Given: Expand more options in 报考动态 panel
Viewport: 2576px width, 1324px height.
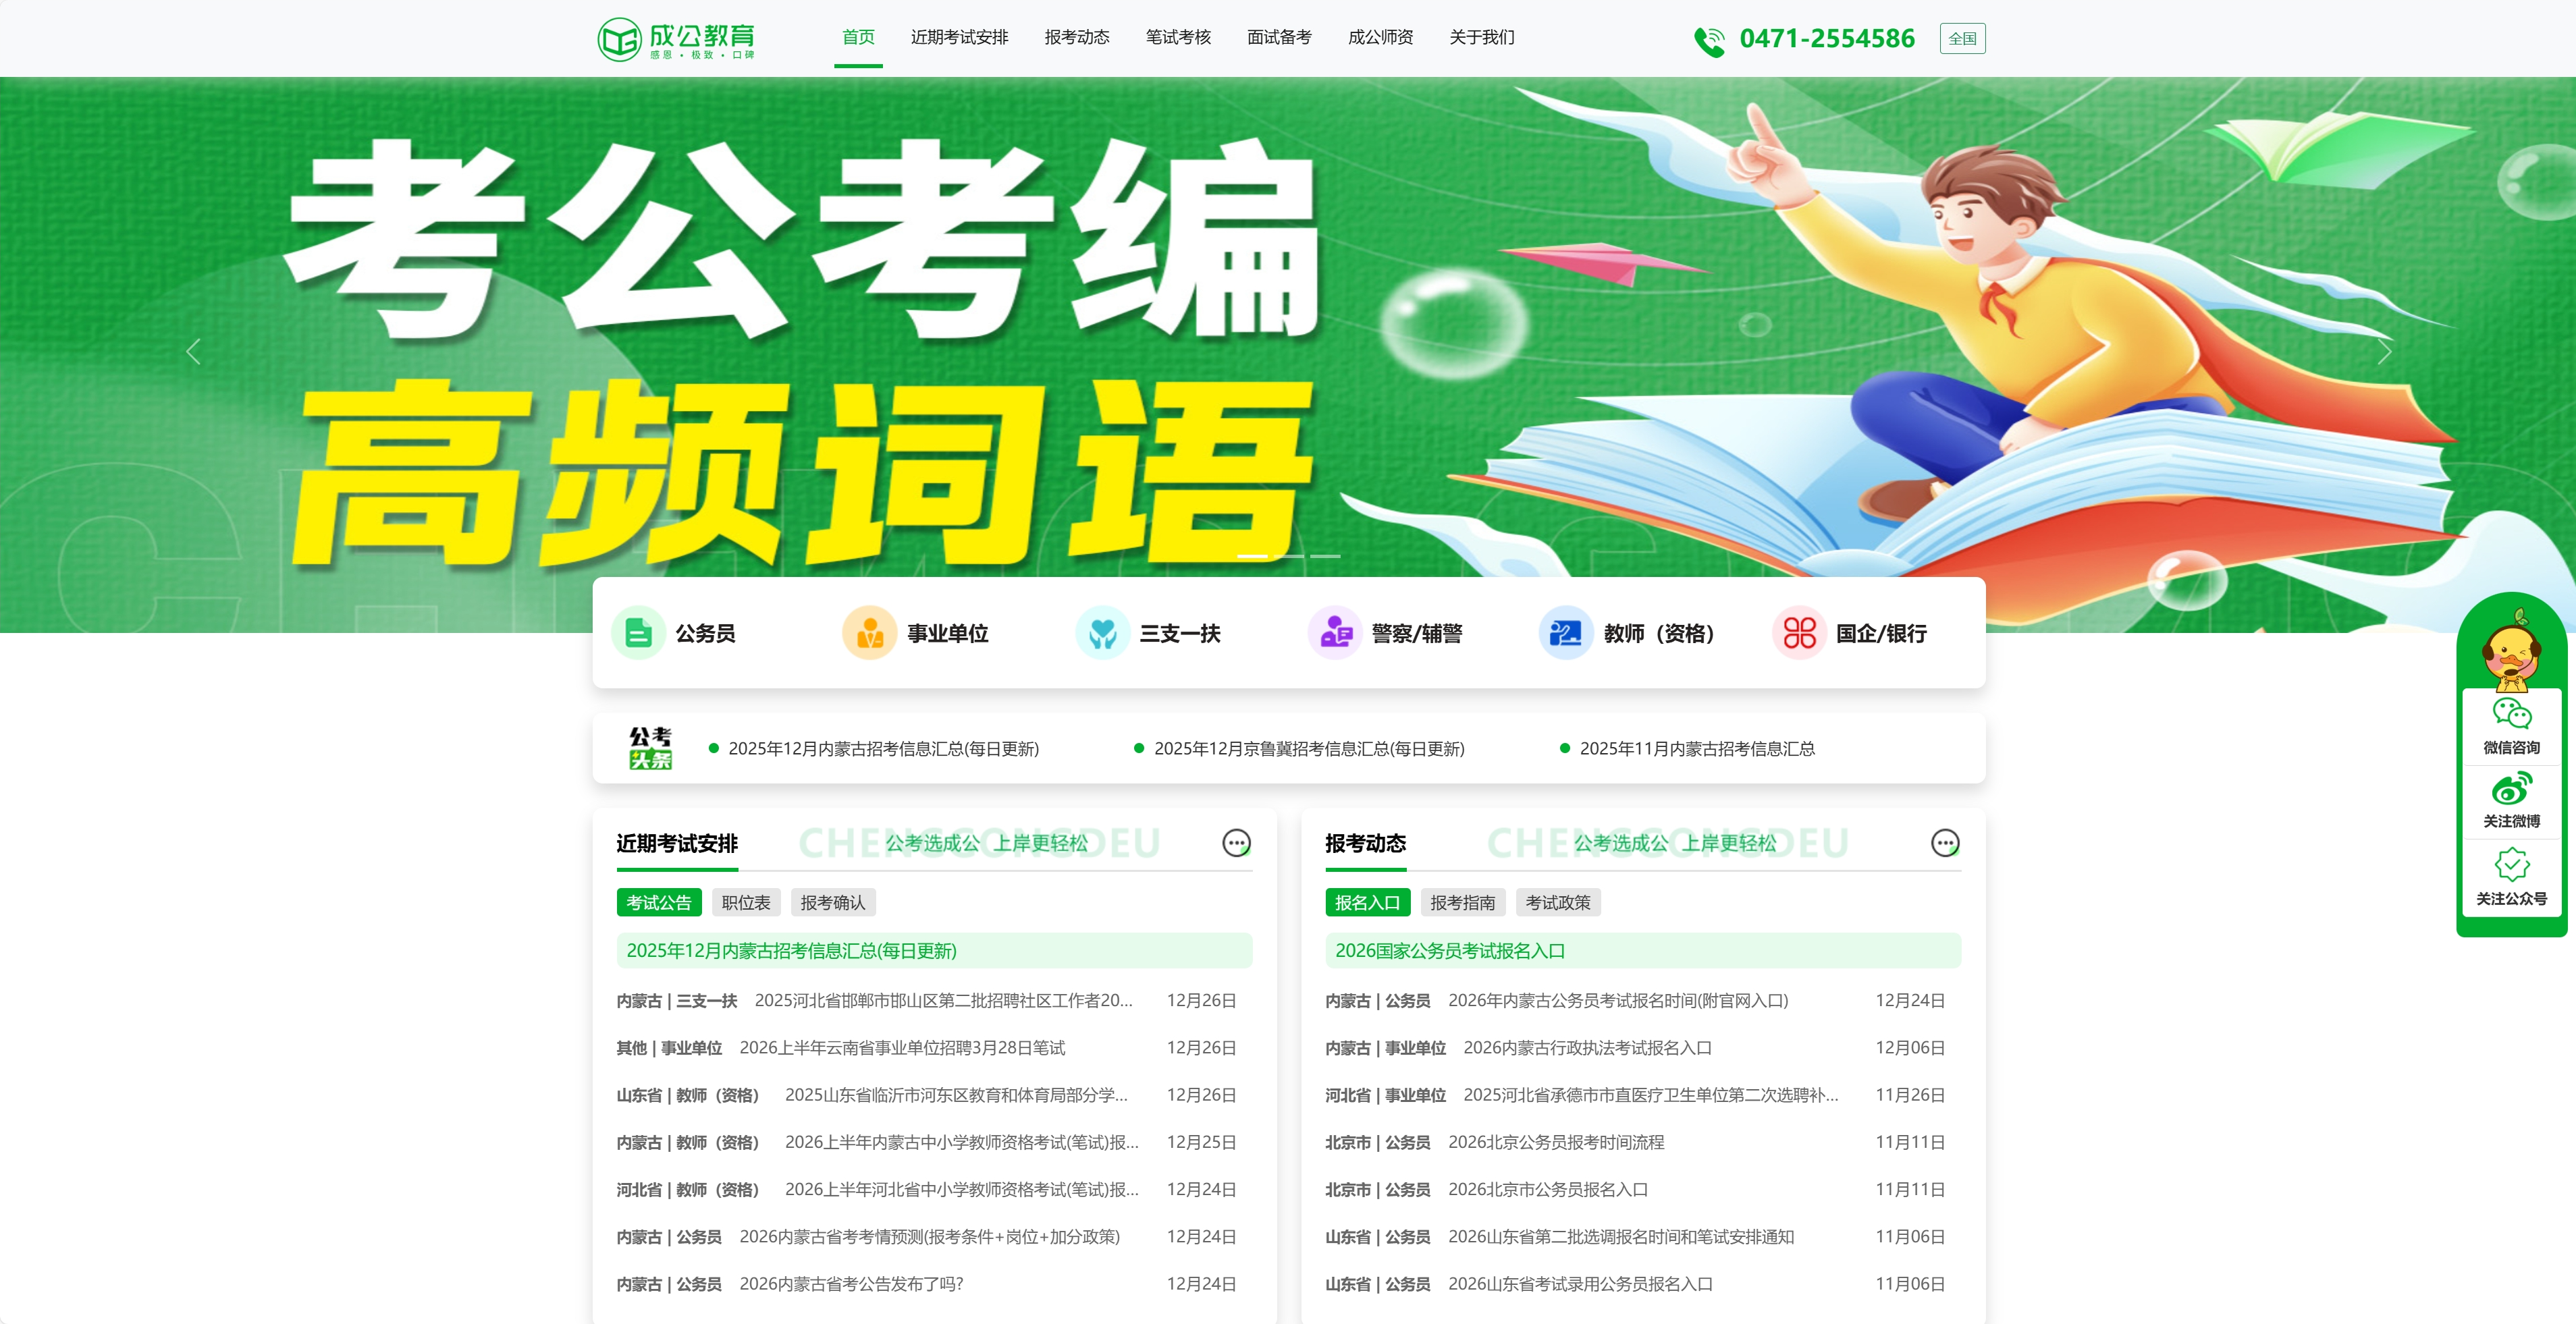Looking at the screenshot, I should [1945, 843].
